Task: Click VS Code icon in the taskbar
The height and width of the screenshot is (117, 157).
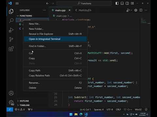Action: (x=86, y=114)
